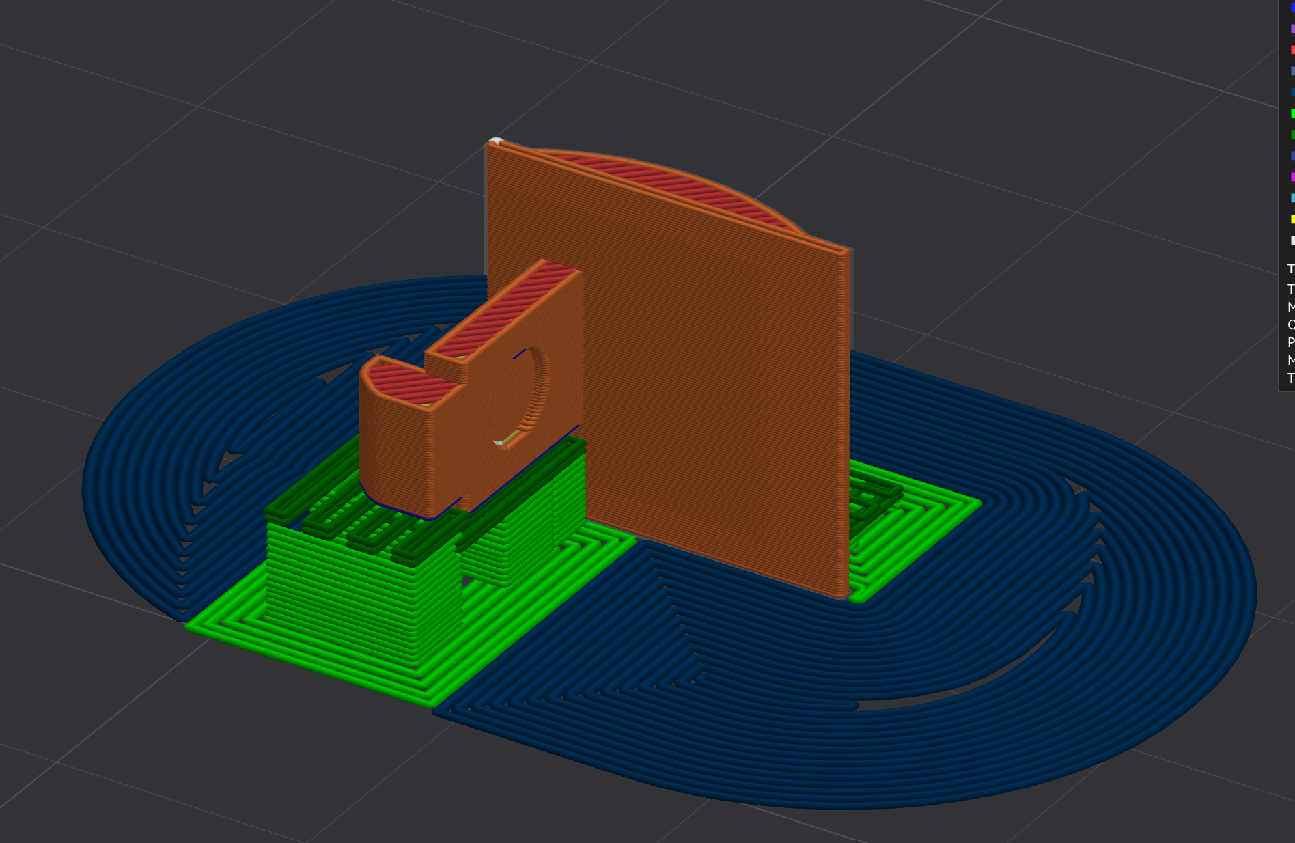Screen dimensions: 1295x843
Task: Click the white seam marker on wall corner
Action: pos(497,141)
